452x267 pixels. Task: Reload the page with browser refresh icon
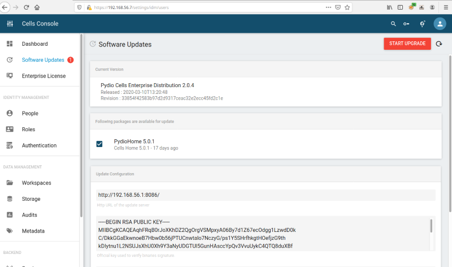[x=26, y=7]
